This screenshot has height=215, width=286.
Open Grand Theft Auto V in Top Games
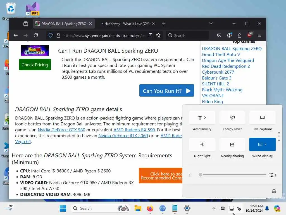tap(221, 55)
